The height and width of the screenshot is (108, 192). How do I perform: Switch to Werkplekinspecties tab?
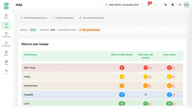91,18
